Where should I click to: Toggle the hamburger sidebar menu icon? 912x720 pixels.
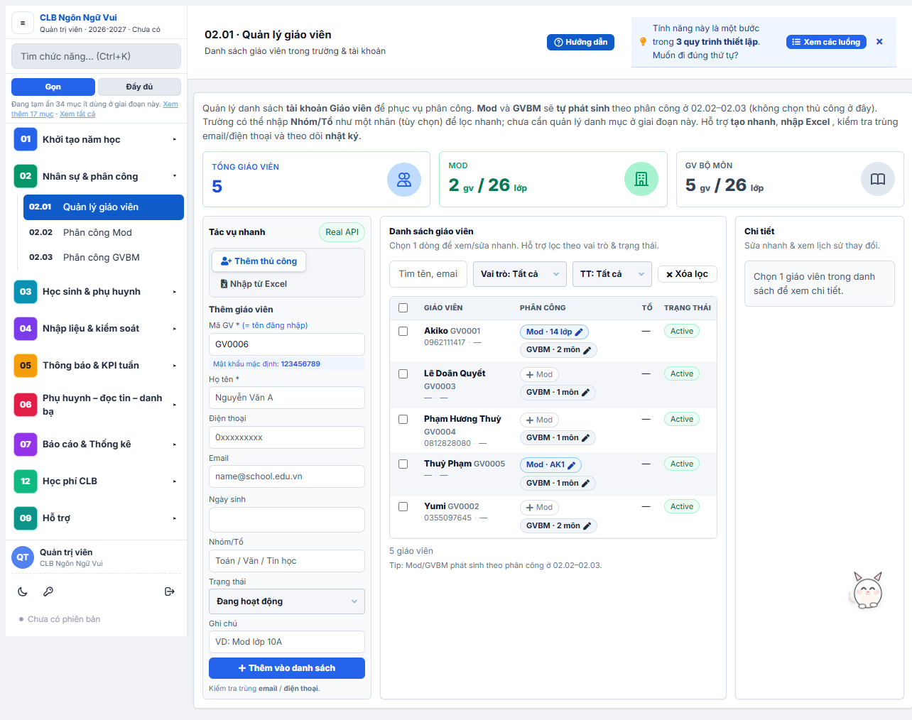point(23,23)
